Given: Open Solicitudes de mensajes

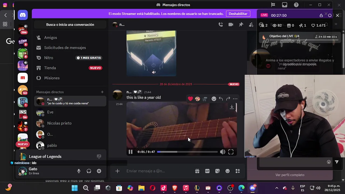Looking at the screenshot, I should pos(70,48).
